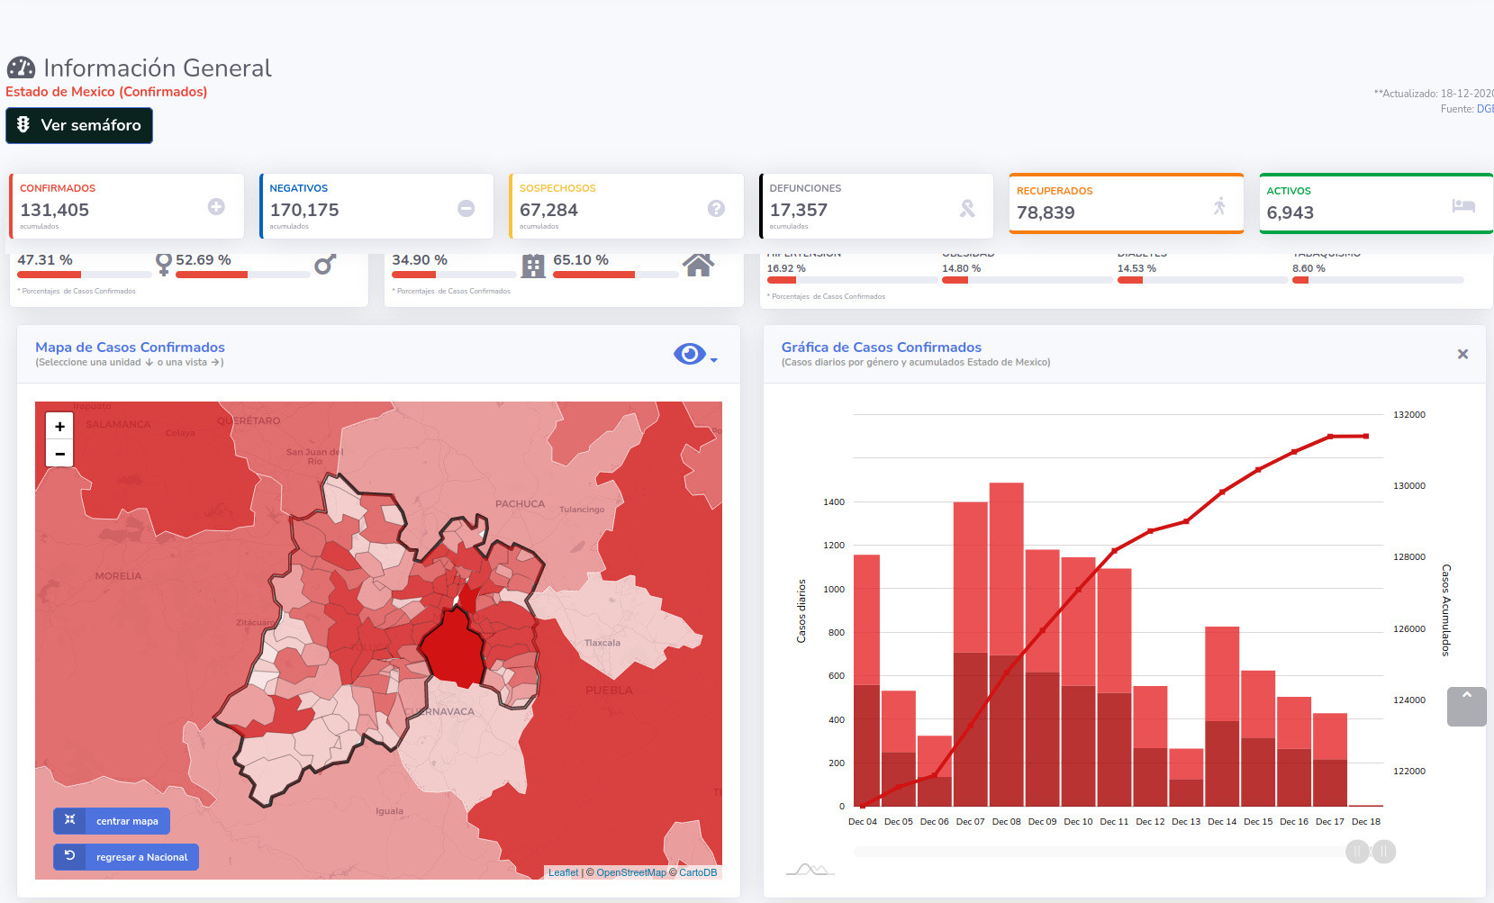
Task: Click the undo arrow icon on regresar a Nacional
Action: coord(69,855)
